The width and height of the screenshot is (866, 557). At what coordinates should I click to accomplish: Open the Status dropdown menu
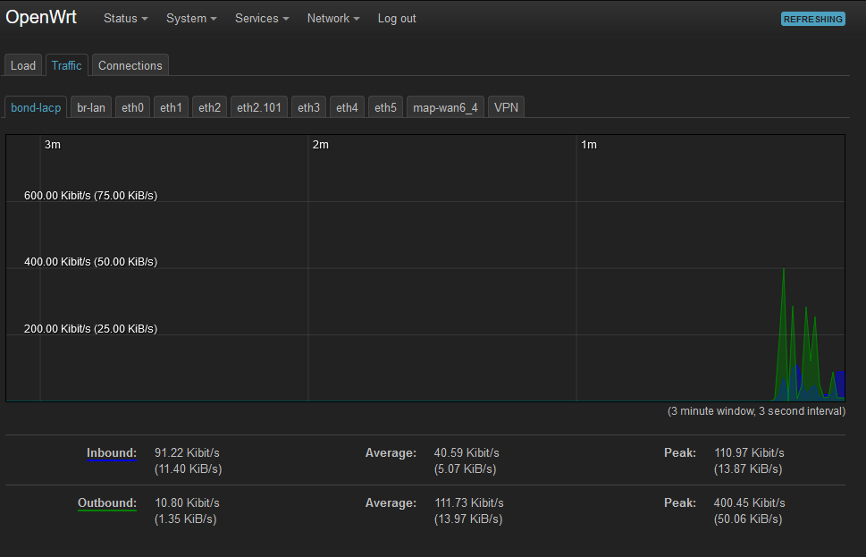125,18
